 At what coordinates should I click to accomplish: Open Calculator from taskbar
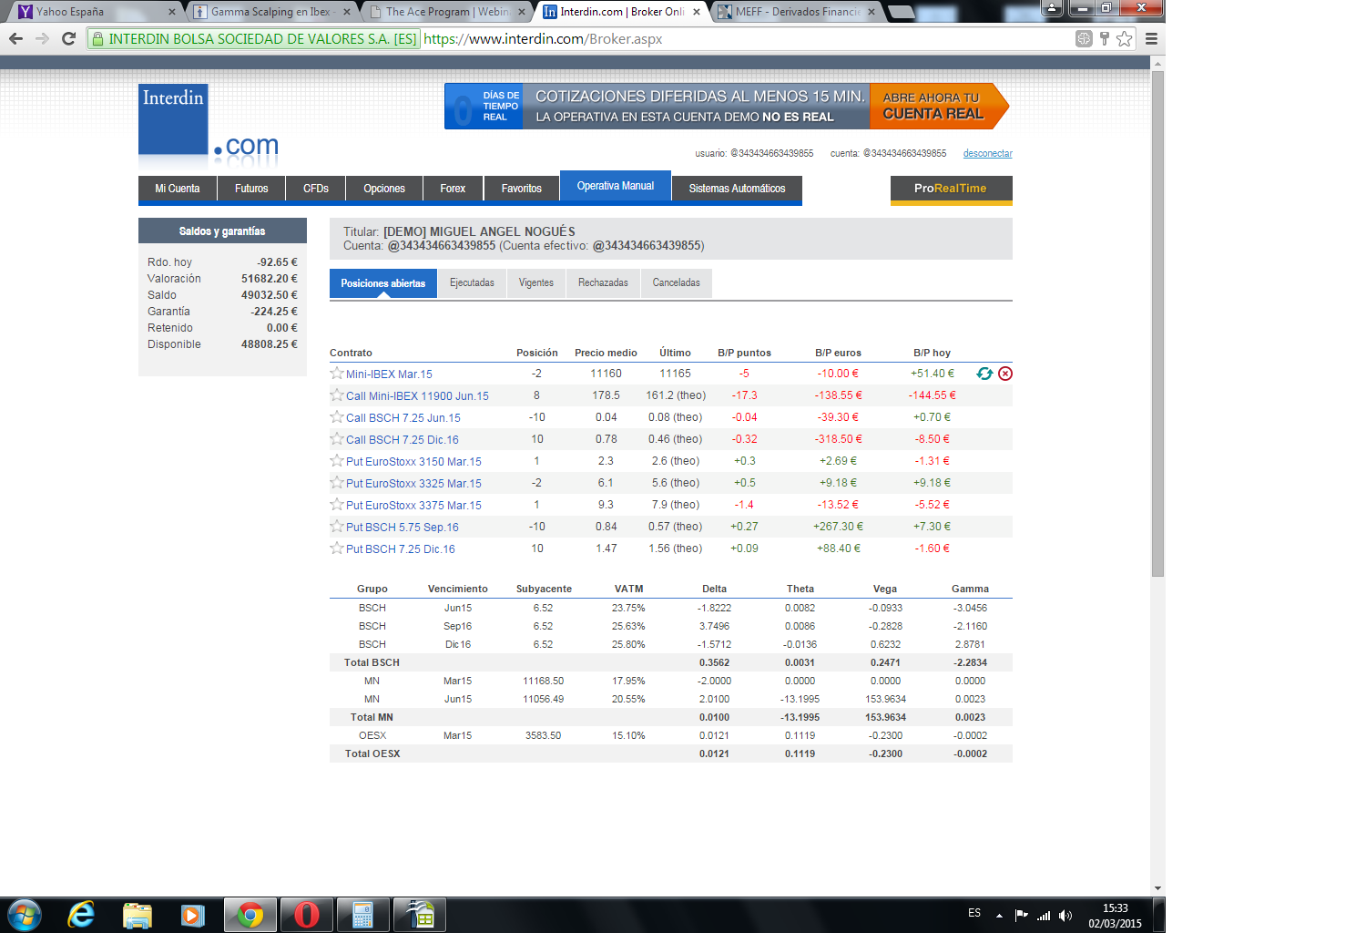[x=362, y=915]
